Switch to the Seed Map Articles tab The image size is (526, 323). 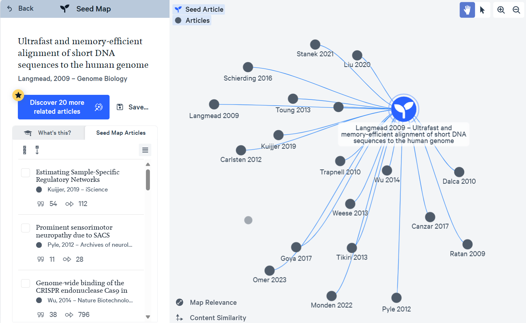pyautogui.click(x=121, y=133)
